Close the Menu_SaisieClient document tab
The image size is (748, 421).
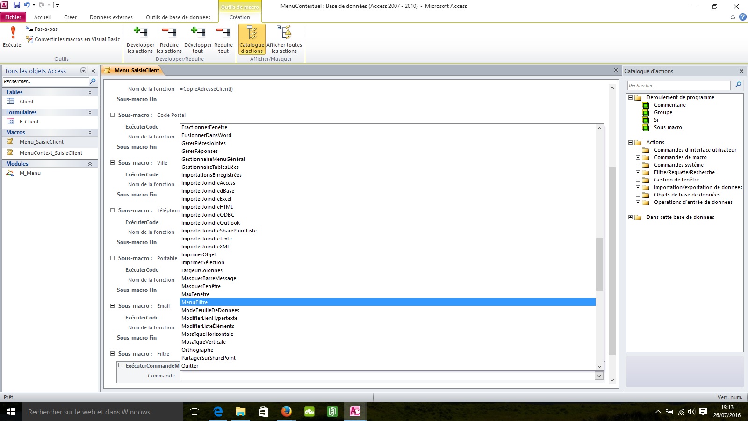[616, 70]
